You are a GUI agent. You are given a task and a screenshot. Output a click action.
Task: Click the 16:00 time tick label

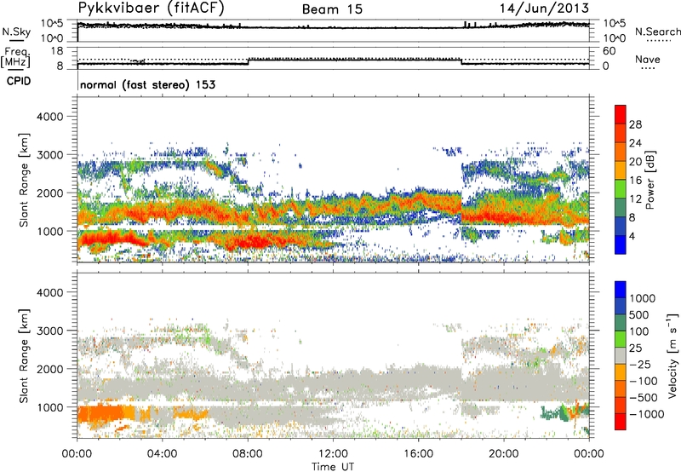[418, 454]
